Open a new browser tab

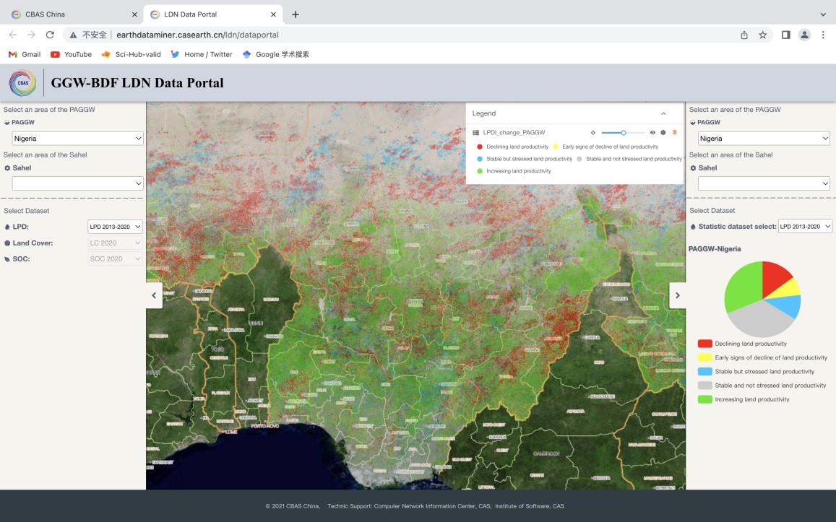click(295, 14)
